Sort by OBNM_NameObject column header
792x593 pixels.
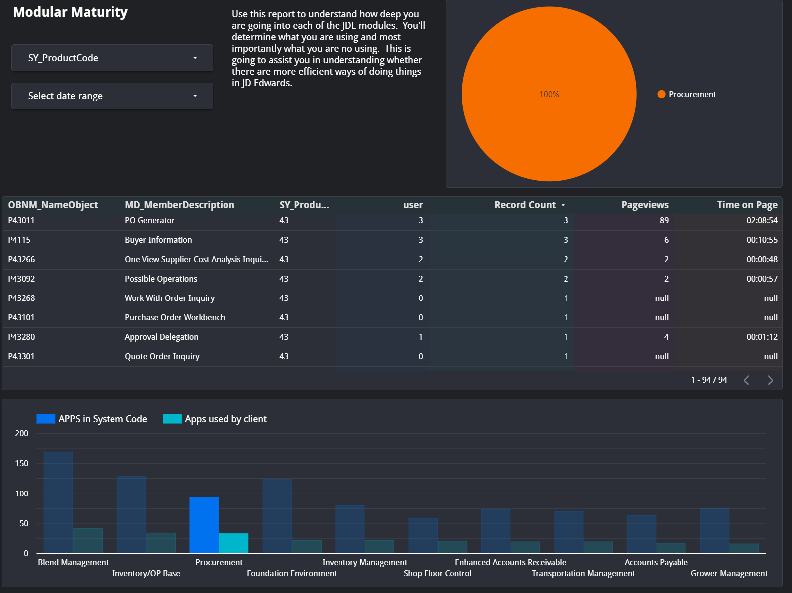[x=53, y=205]
